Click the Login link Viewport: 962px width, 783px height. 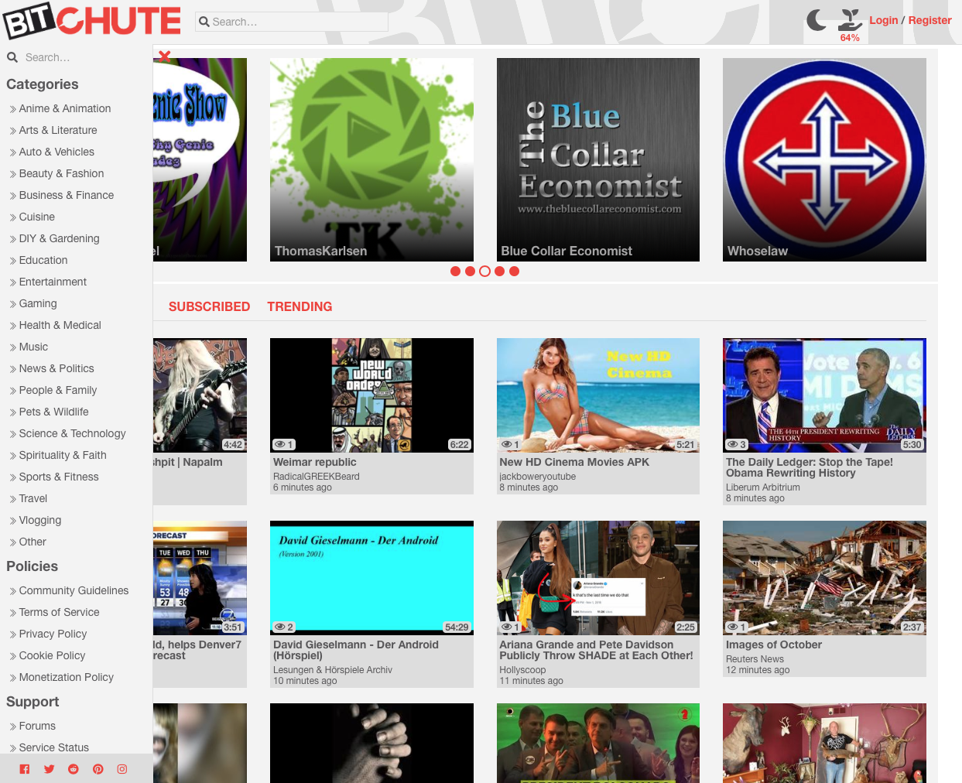[883, 21]
